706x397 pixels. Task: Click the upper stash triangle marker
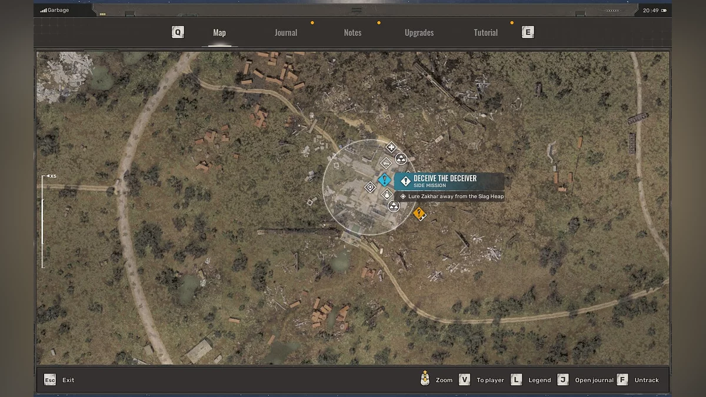401,159
